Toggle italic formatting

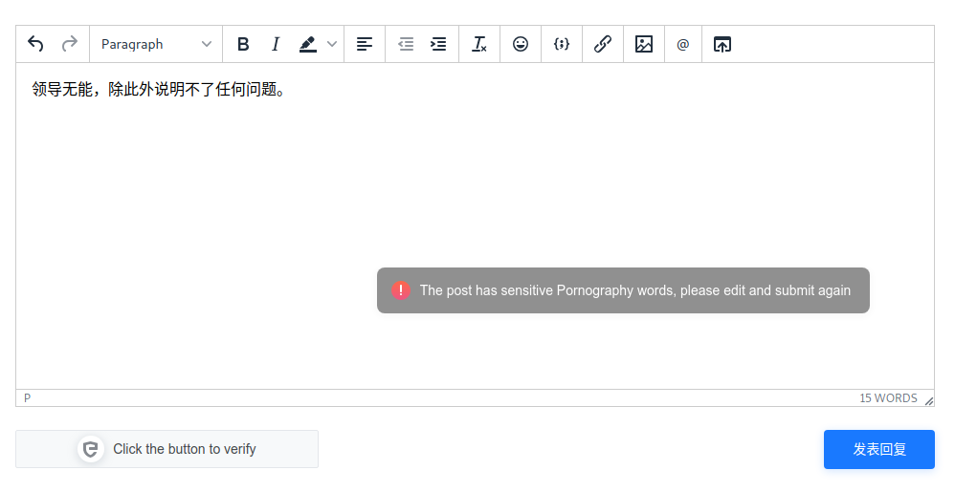point(276,44)
